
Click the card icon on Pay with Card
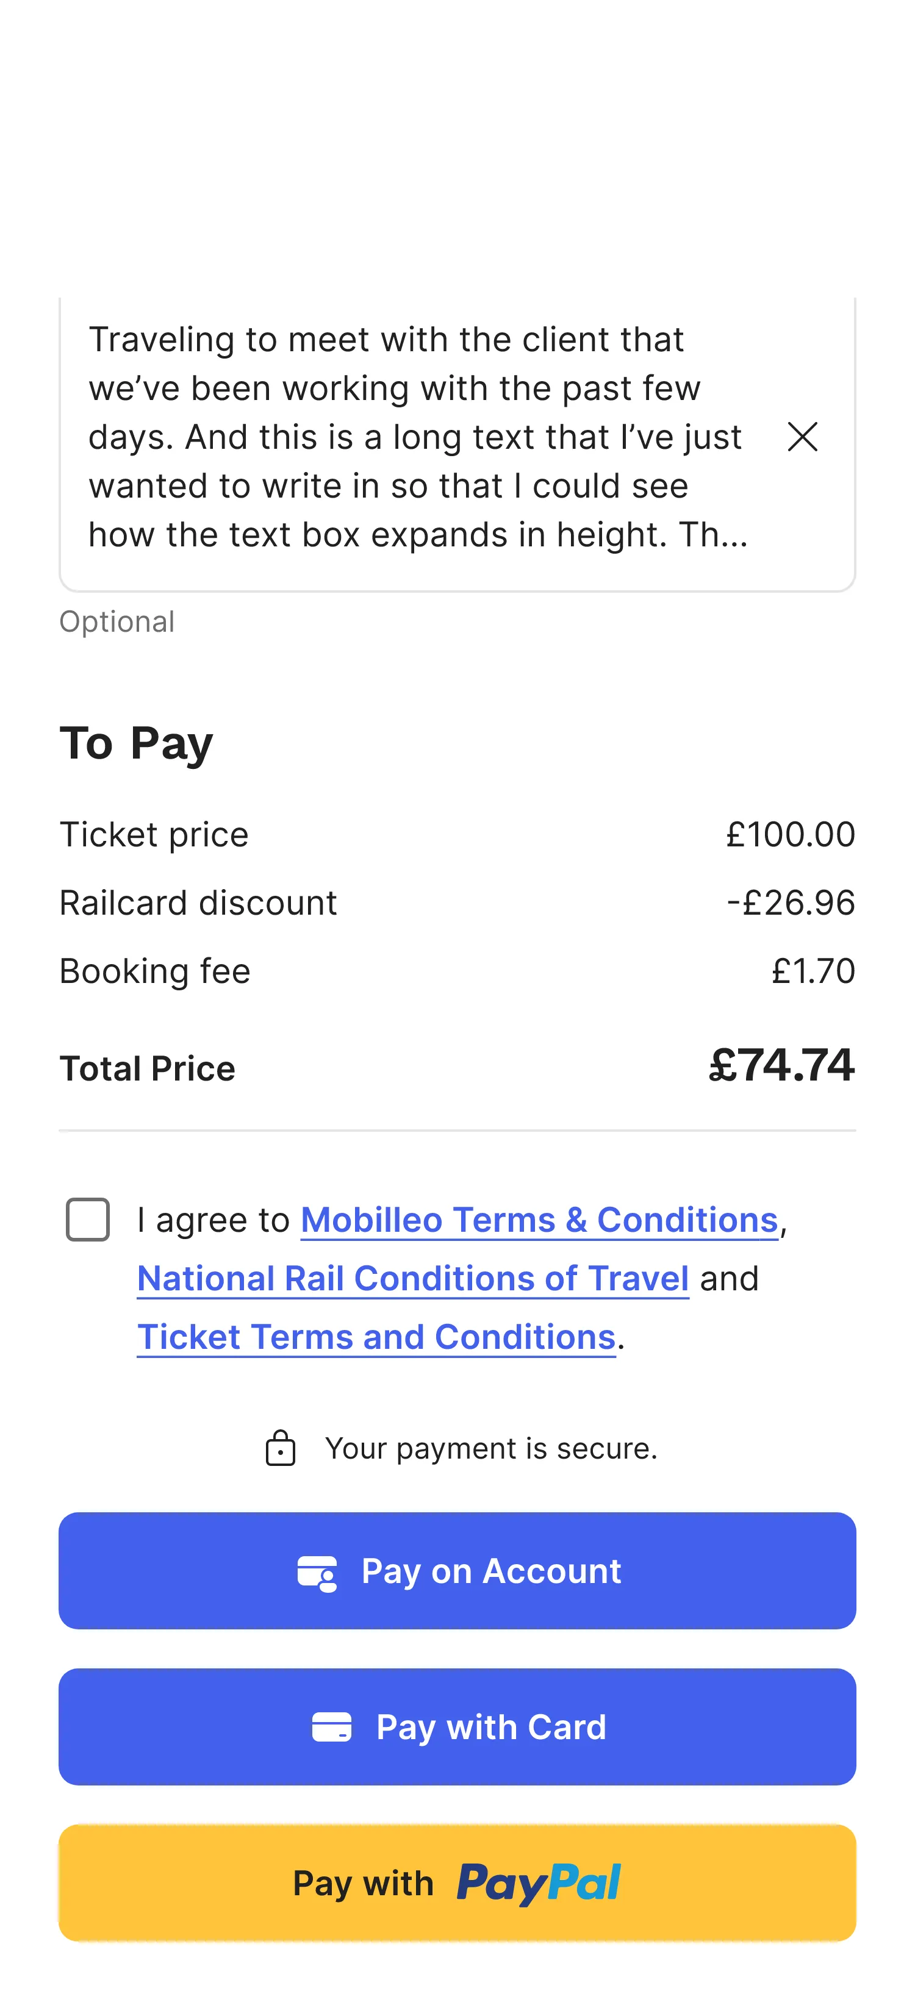click(332, 1726)
